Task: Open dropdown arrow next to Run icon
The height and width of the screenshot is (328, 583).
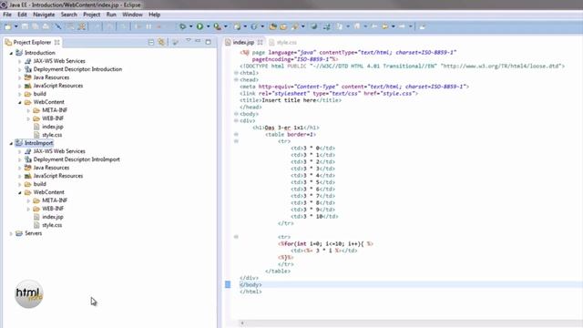Action: pyautogui.click(x=208, y=26)
